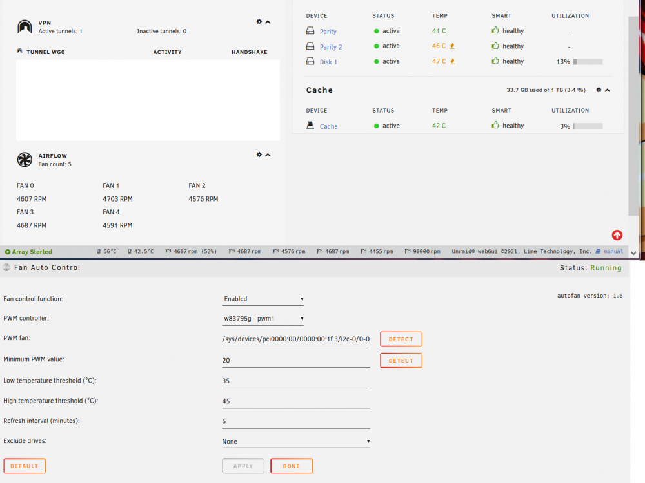This screenshot has width=645, height=483.
Task: Click the Done button
Action: click(x=292, y=466)
